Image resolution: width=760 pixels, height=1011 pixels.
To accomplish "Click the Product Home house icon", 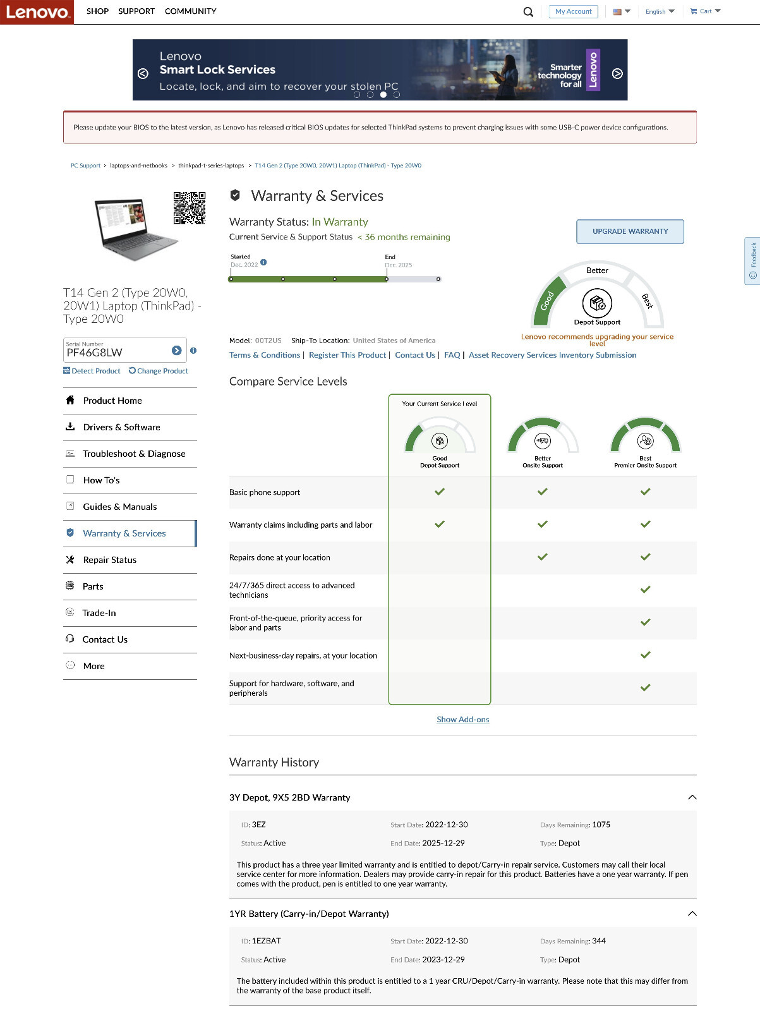I will pos(70,400).
